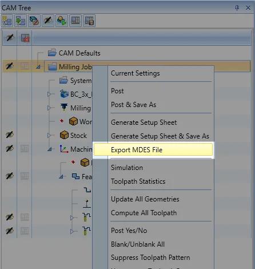Click the eye icon column header
Image resolution: width=255 pixels, height=269 pixels.
(x=10, y=38)
